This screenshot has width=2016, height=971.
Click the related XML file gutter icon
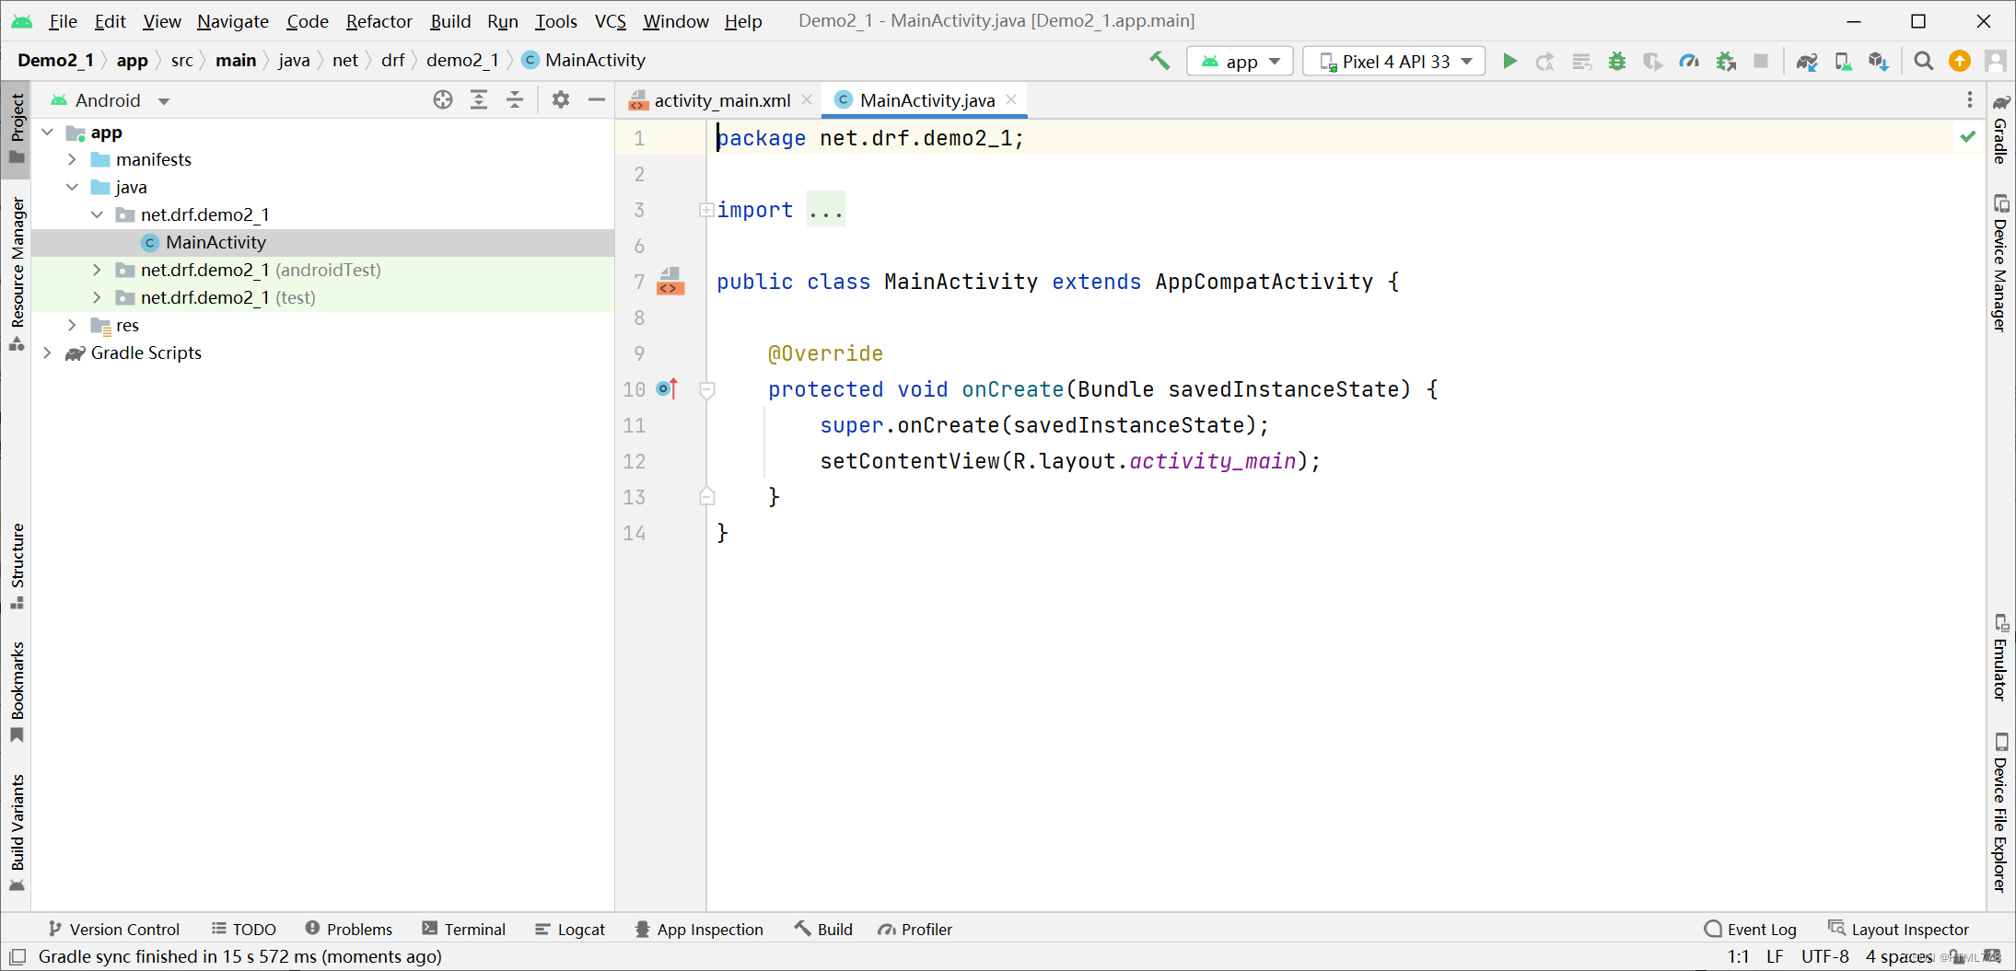tap(670, 281)
